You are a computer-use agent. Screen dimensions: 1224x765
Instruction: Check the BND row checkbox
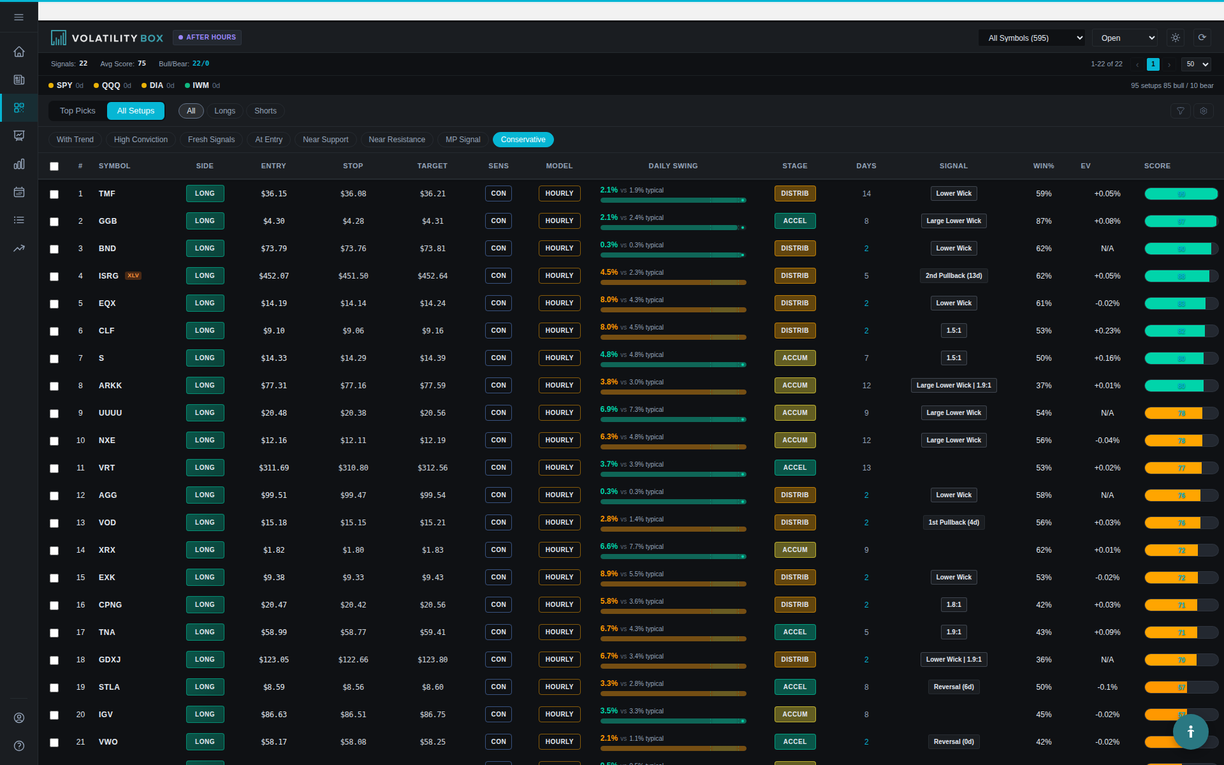point(54,249)
